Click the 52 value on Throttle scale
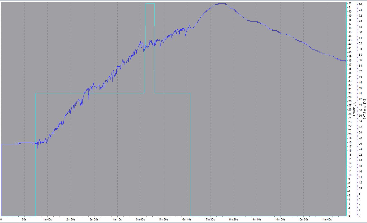 coord(350,3)
